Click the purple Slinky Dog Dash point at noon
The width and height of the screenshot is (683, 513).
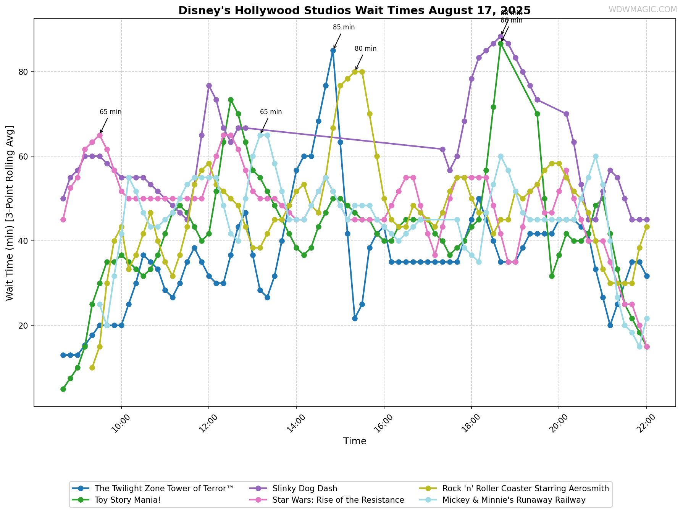209,85
